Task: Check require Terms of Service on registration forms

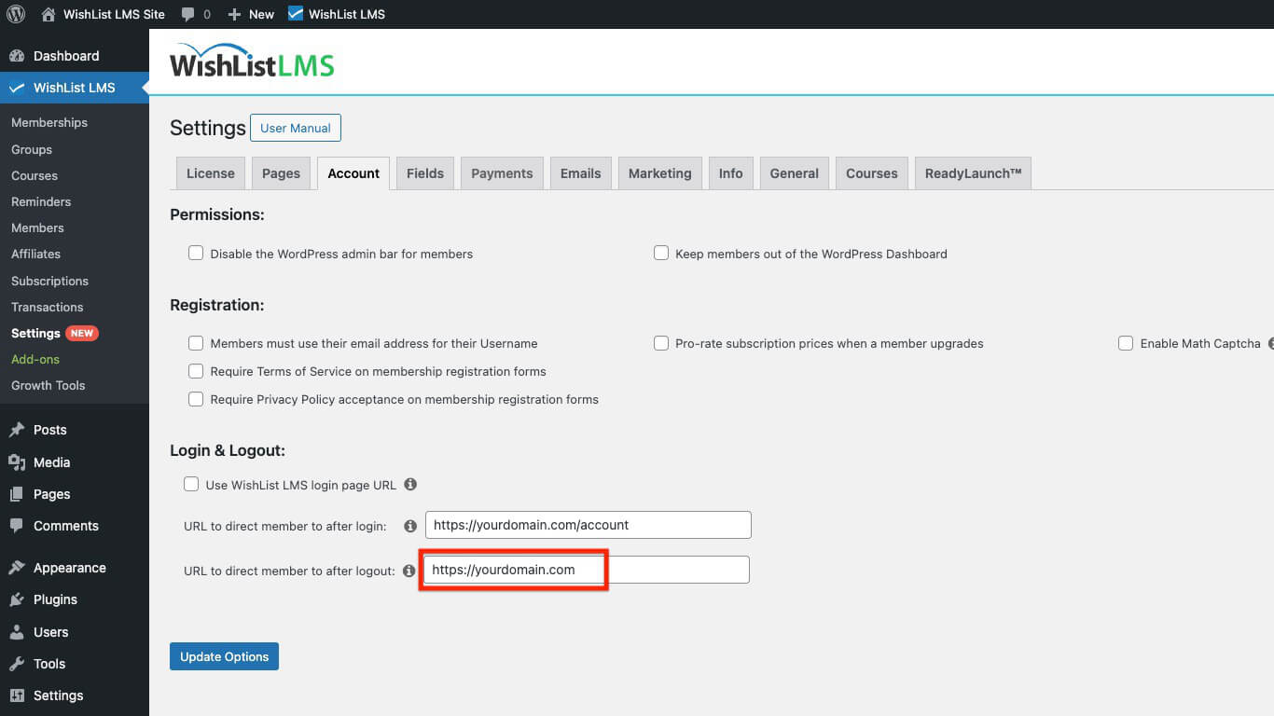Action: 196,371
